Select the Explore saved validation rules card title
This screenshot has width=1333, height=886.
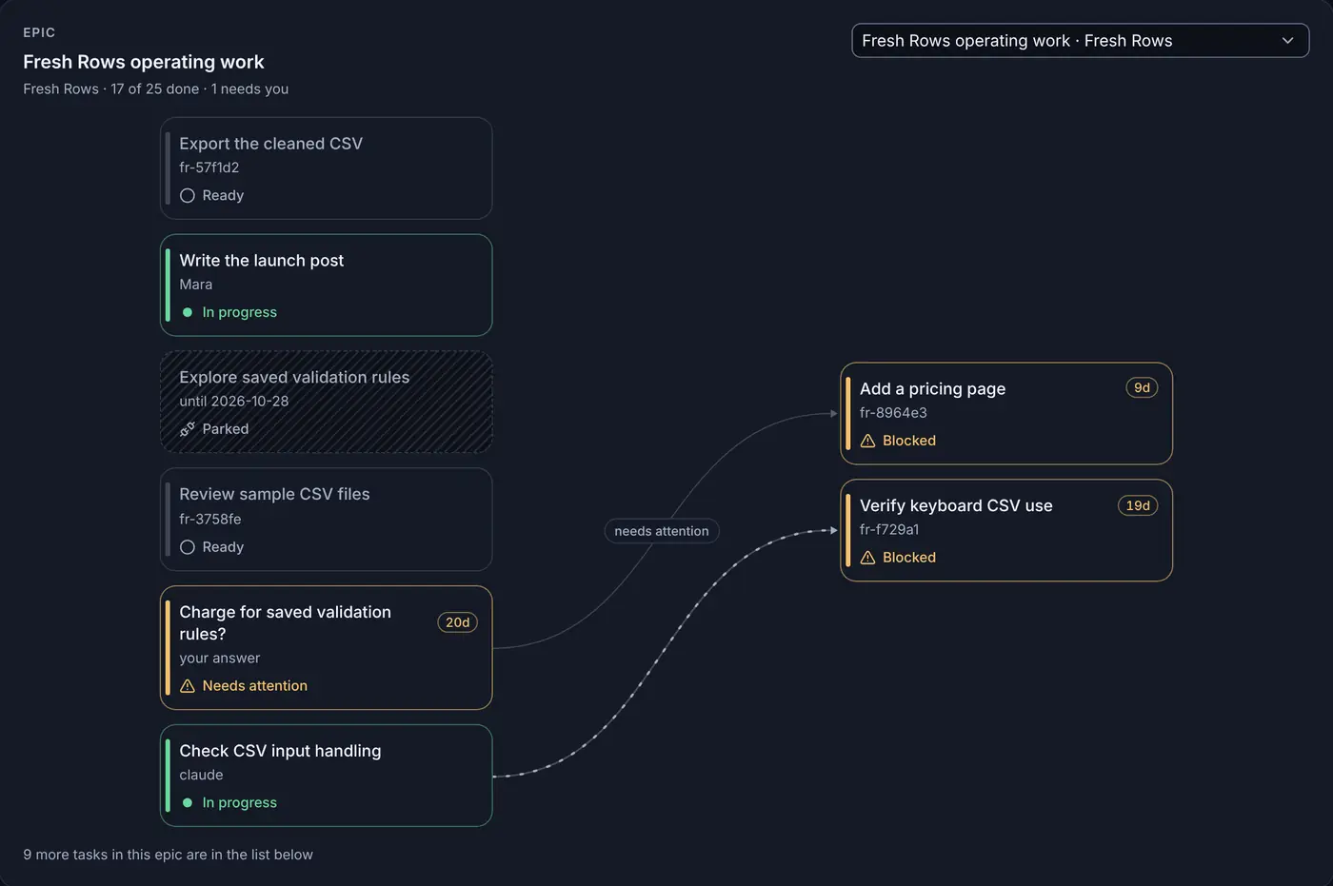294,377
